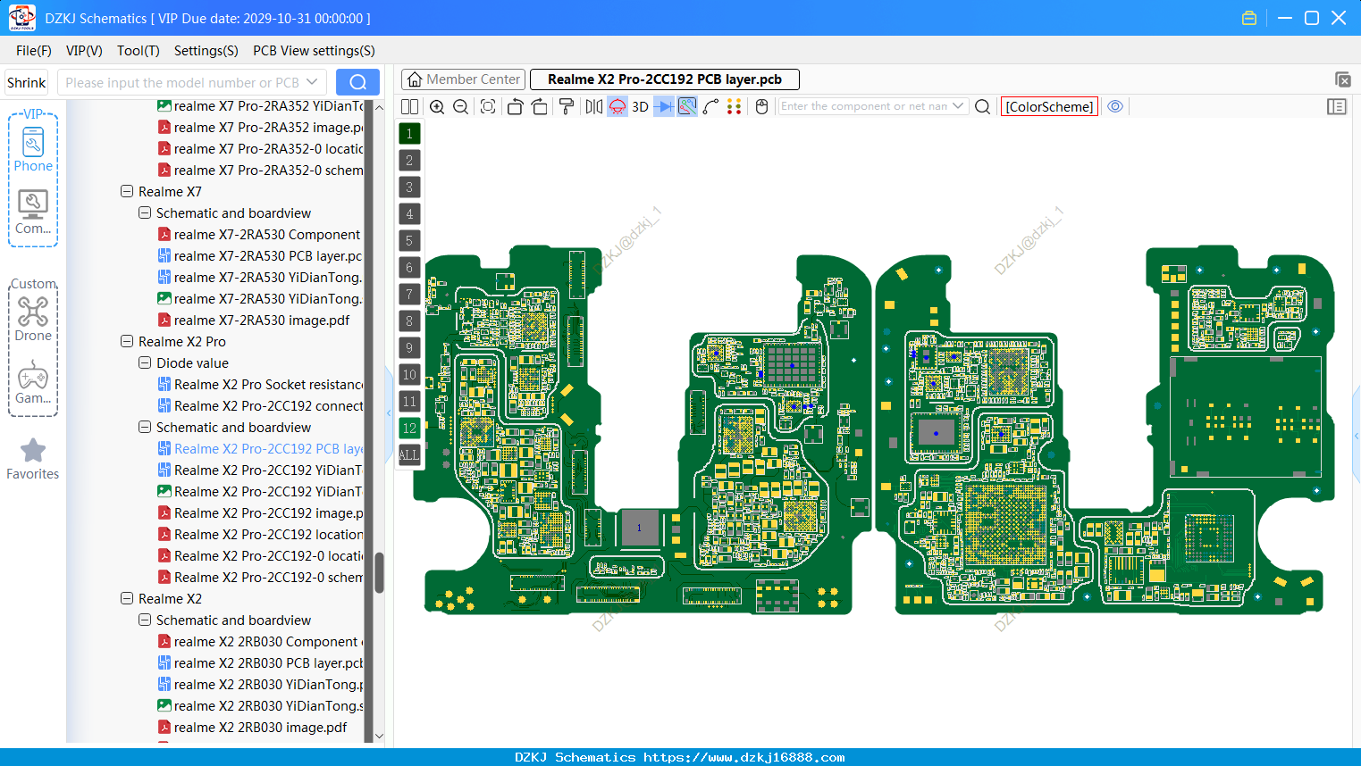Viewport: 1361px width, 766px height.
Task: Toggle the red component highlight tool
Action: click(617, 106)
